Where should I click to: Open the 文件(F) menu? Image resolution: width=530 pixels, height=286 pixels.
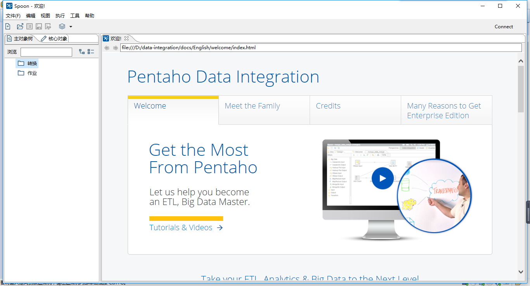(13, 16)
